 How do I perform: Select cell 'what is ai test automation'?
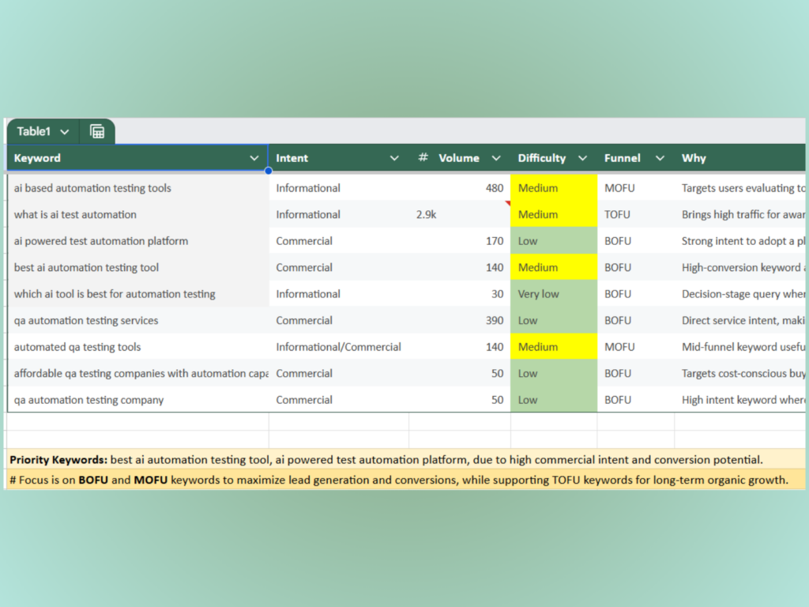[138, 214]
